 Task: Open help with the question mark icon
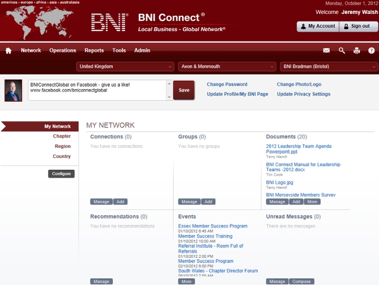tap(371, 51)
